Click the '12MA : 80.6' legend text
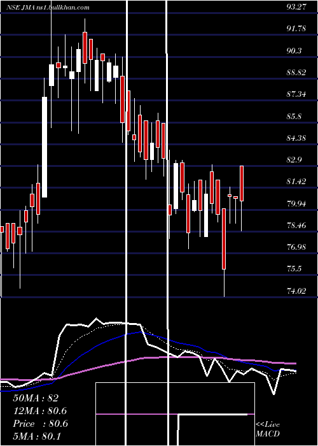Screen dimensions: 318x446 (40, 411)
